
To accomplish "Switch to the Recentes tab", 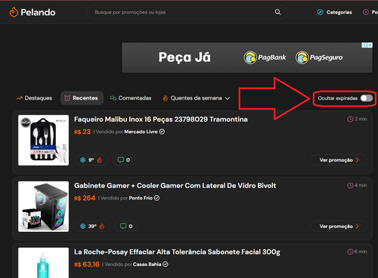I will pos(82,98).
